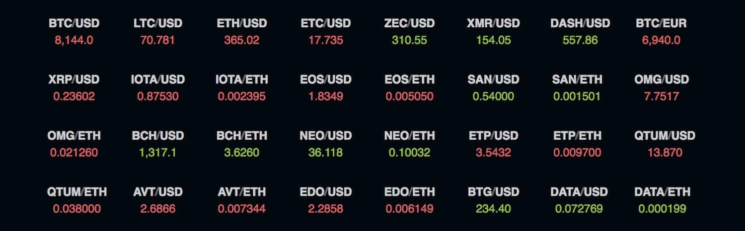Image resolution: width=745 pixels, height=231 pixels.
Task: Click the BCH/USD price 1,317.1
Action: 158,153
